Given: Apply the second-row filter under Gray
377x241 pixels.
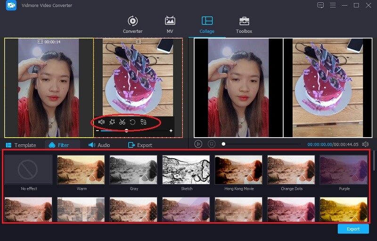Looking at the screenshot, I should 133,210.
